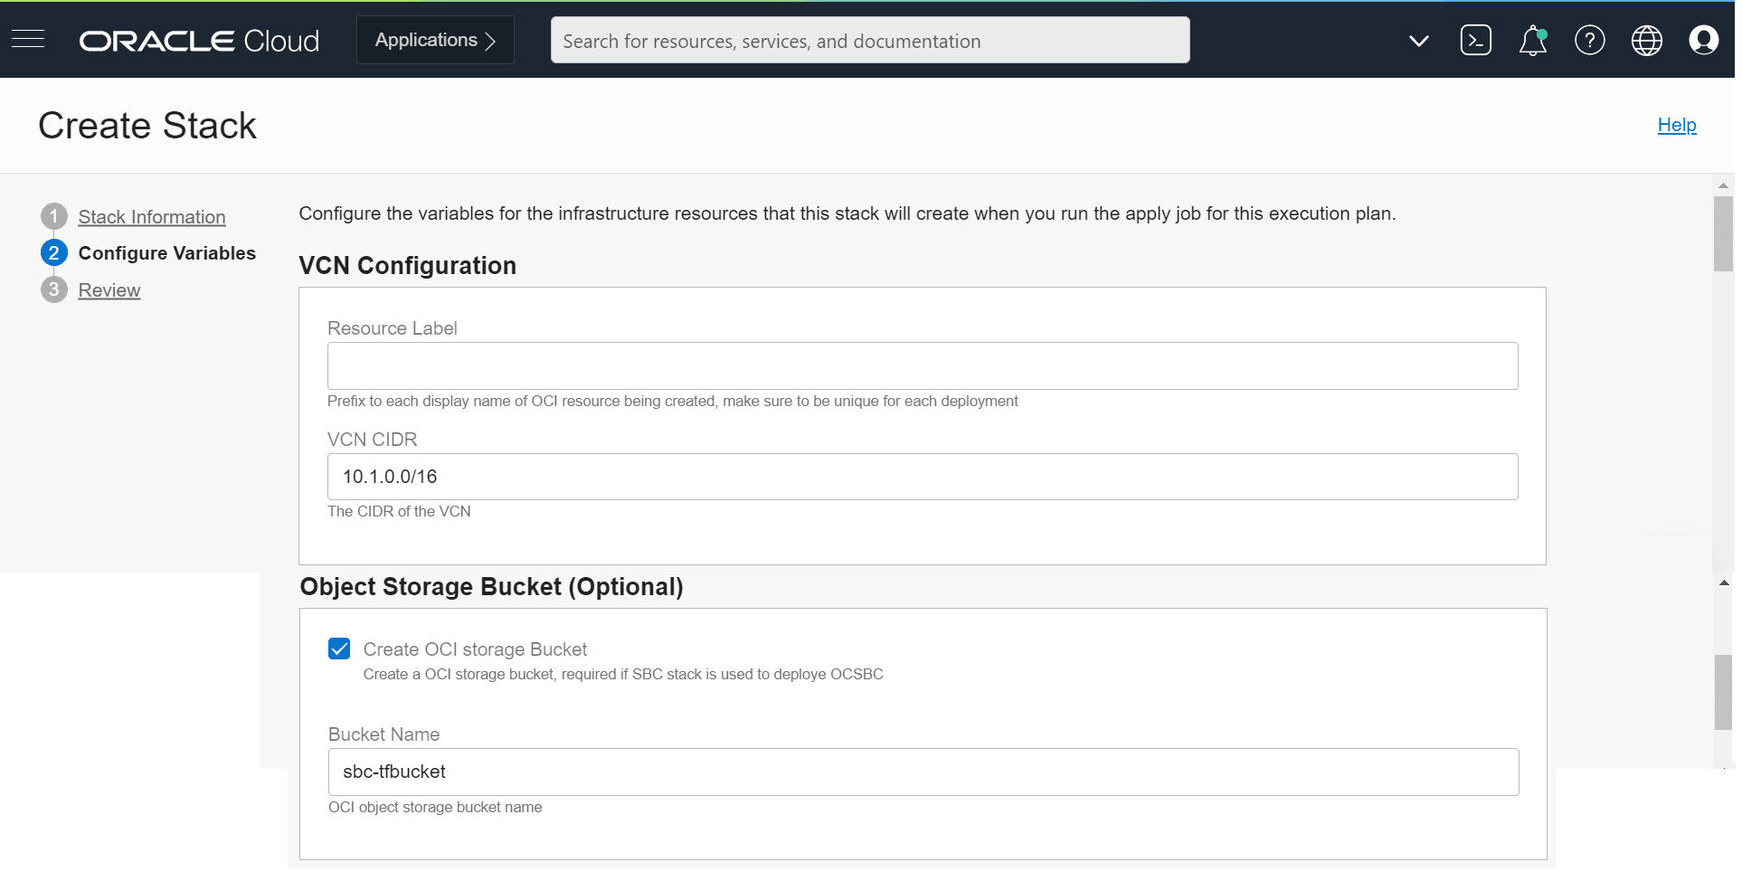Jump ahead to the Review step

click(x=109, y=290)
